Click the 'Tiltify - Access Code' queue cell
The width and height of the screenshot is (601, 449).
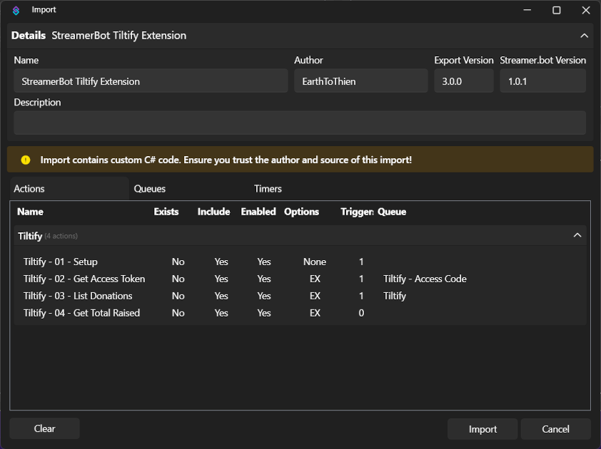425,279
